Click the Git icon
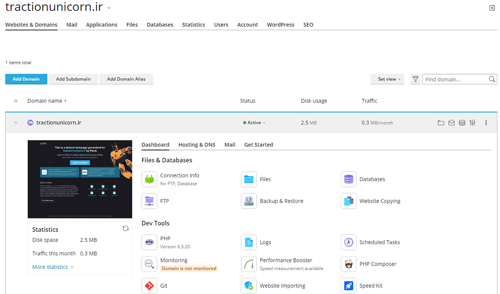 pos(149,286)
